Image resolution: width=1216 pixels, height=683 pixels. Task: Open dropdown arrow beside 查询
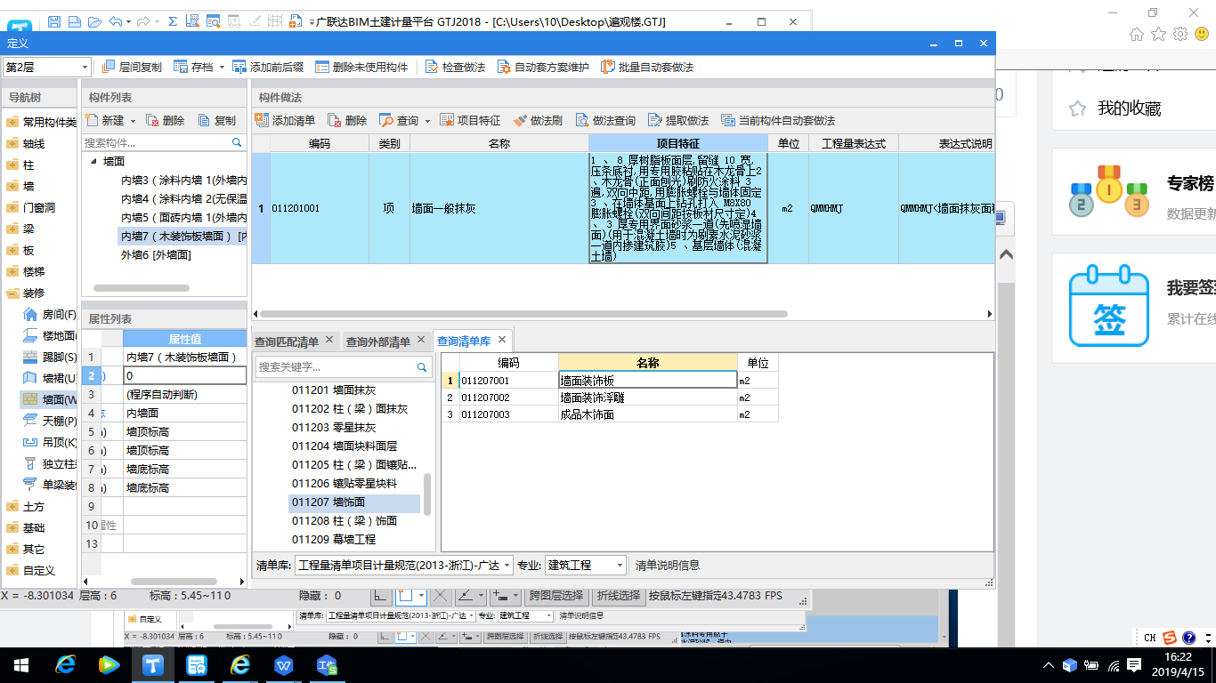point(427,121)
